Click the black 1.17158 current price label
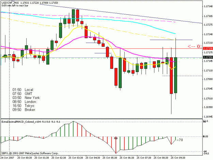The height and width of the screenshot is (160, 213). 208,57
